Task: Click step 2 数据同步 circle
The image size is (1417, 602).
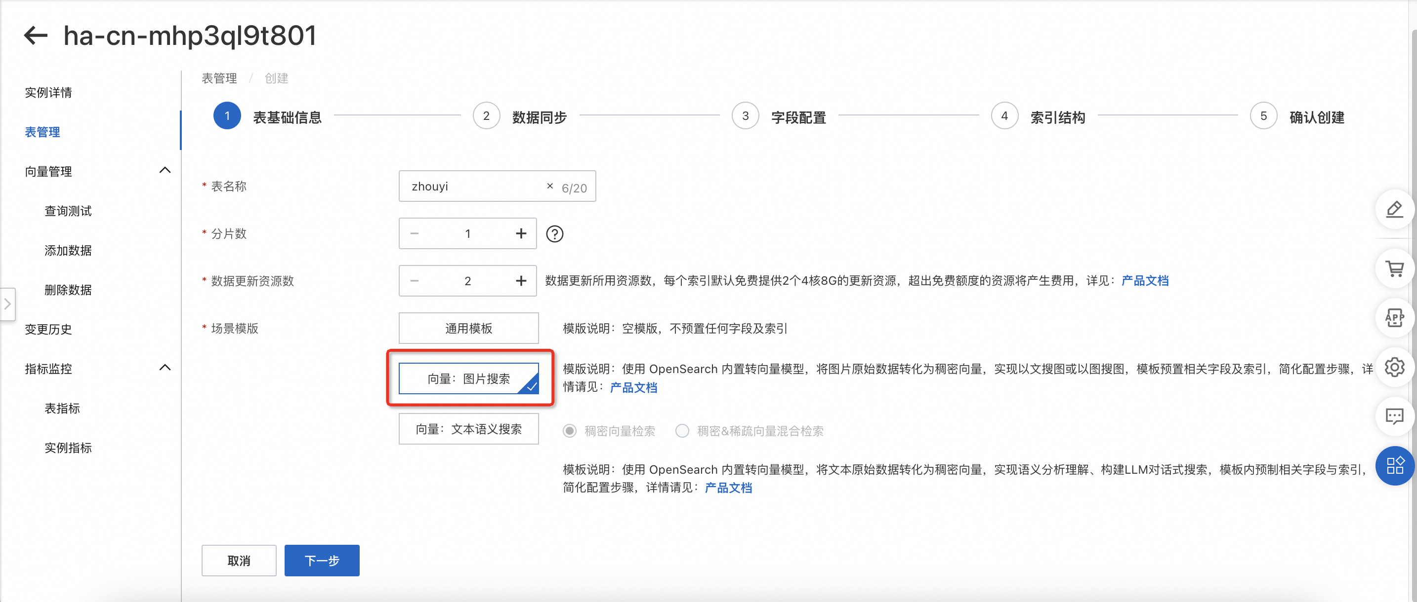Action: coord(486,116)
